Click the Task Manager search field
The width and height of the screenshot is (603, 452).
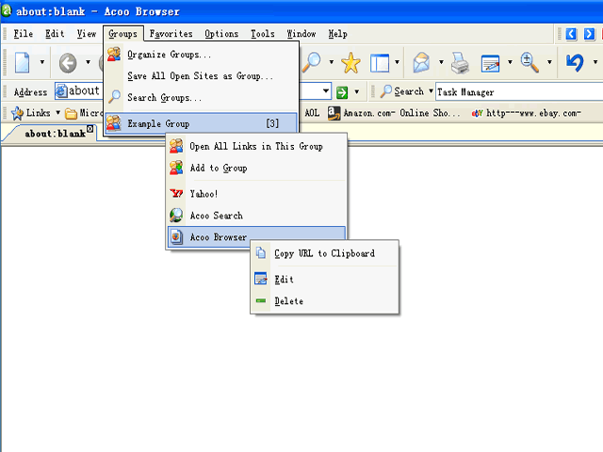(518, 92)
